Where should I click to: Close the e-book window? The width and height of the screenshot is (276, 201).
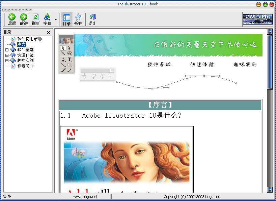pyautogui.click(x=272, y=4)
